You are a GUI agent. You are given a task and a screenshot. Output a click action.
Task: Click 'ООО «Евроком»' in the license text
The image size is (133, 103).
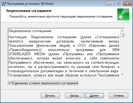(92, 46)
